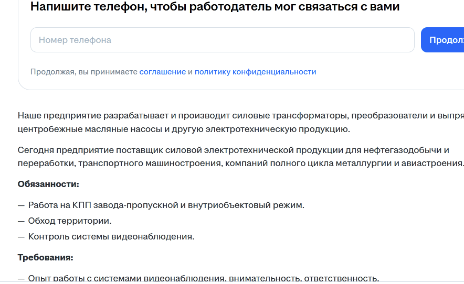Click the 'Требования:' section heading
464x284 pixels.
pyautogui.click(x=45, y=257)
